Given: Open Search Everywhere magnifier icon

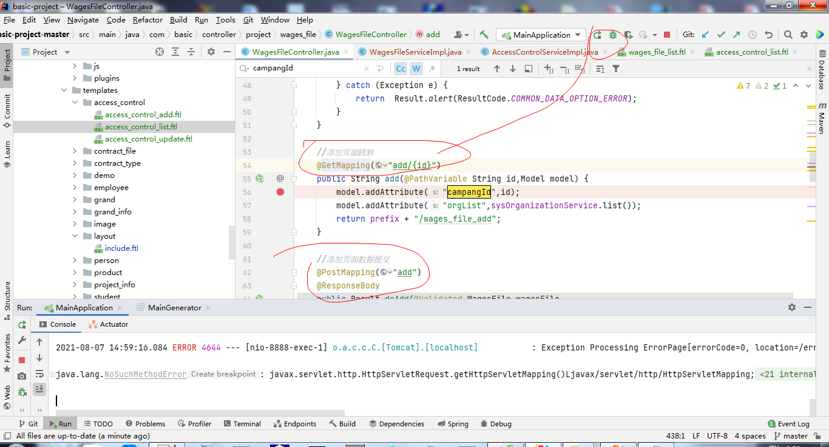Looking at the screenshot, I should click(788, 35).
